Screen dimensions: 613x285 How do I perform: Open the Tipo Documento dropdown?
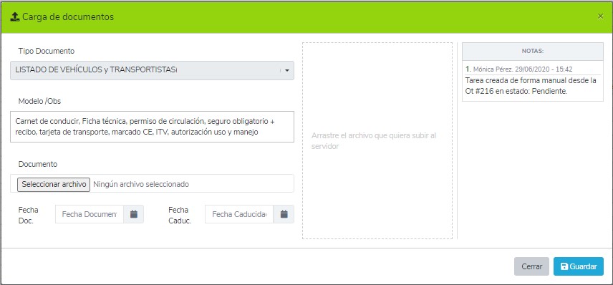click(x=152, y=70)
